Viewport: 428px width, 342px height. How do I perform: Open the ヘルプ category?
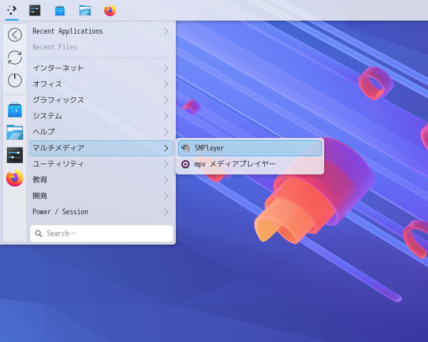coord(102,132)
